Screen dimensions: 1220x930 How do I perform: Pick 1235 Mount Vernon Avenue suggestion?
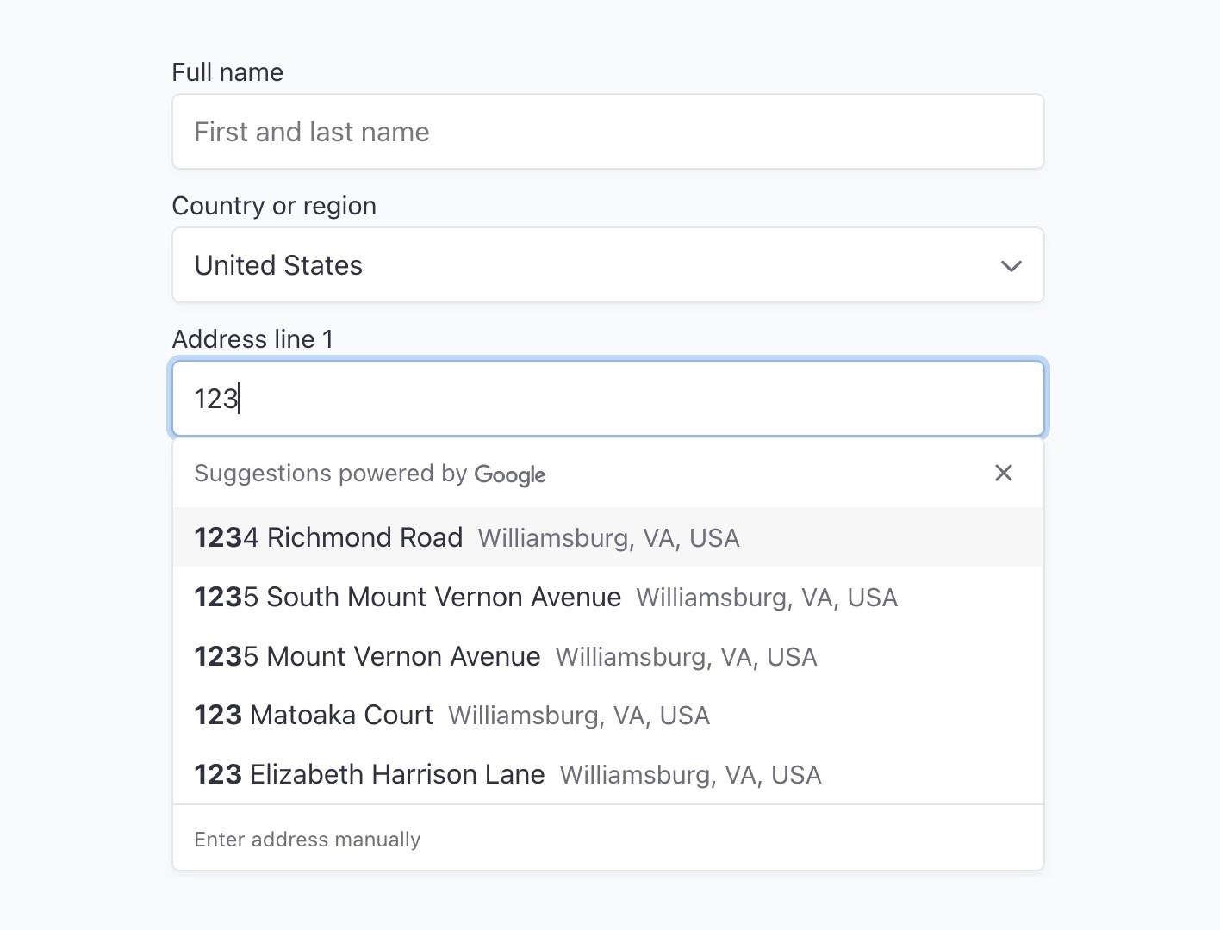(x=608, y=656)
